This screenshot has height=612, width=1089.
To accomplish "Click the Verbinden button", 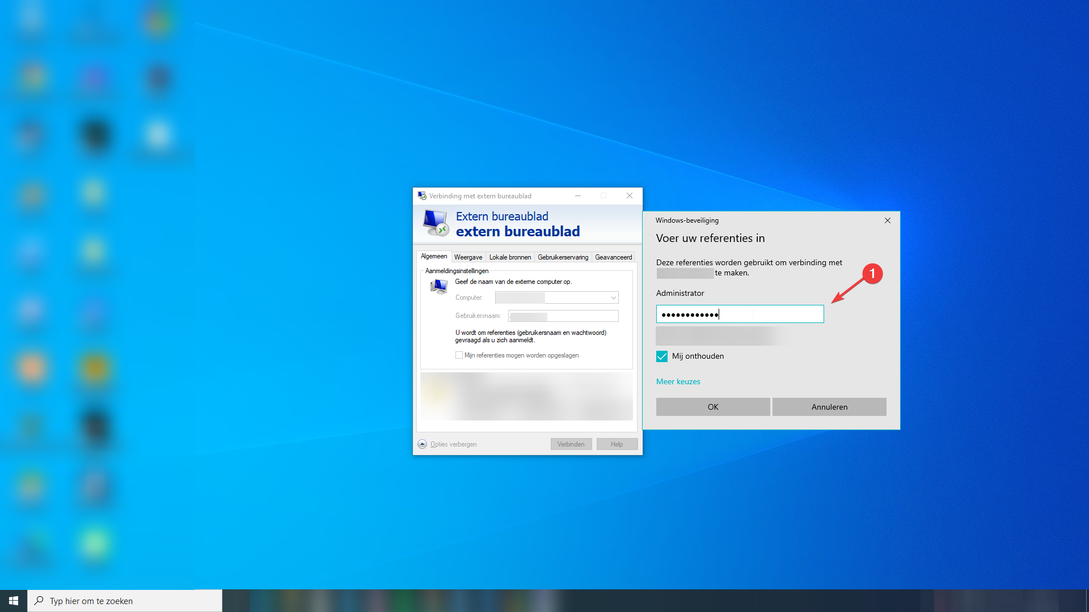I will point(571,444).
